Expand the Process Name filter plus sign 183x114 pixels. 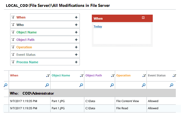[76, 62]
